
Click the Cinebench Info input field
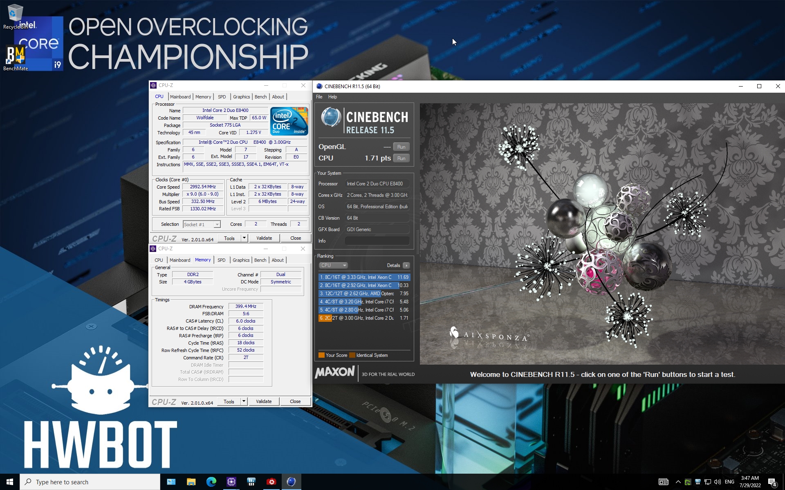[x=377, y=241]
